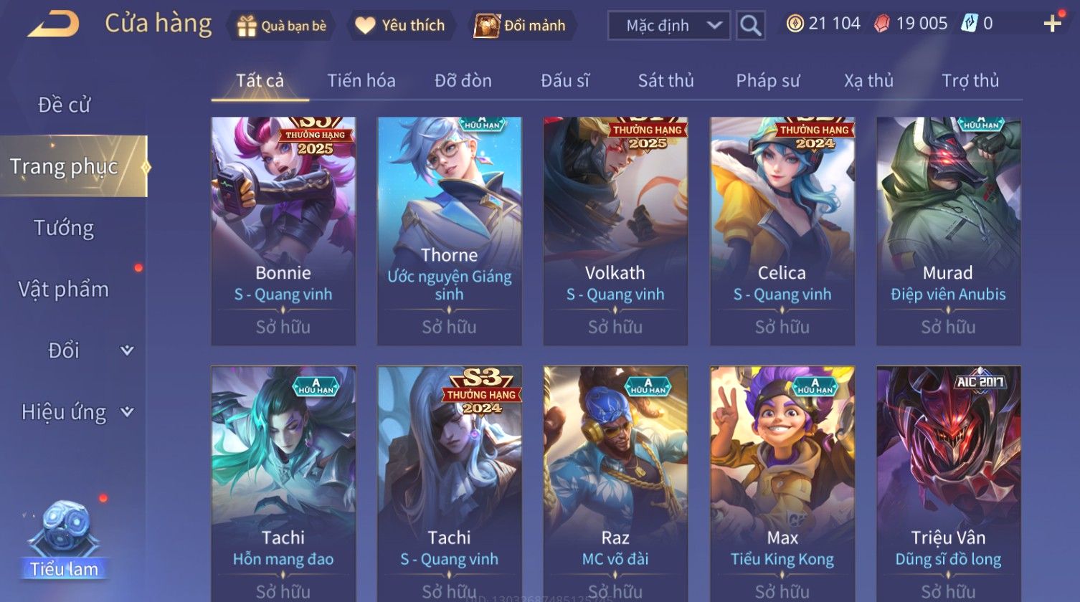Image resolution: width=1080 pixels, height=602 pixels.
Task: Open the Bonnie S - Quang vinh skin card
Action: pos(283,231)
